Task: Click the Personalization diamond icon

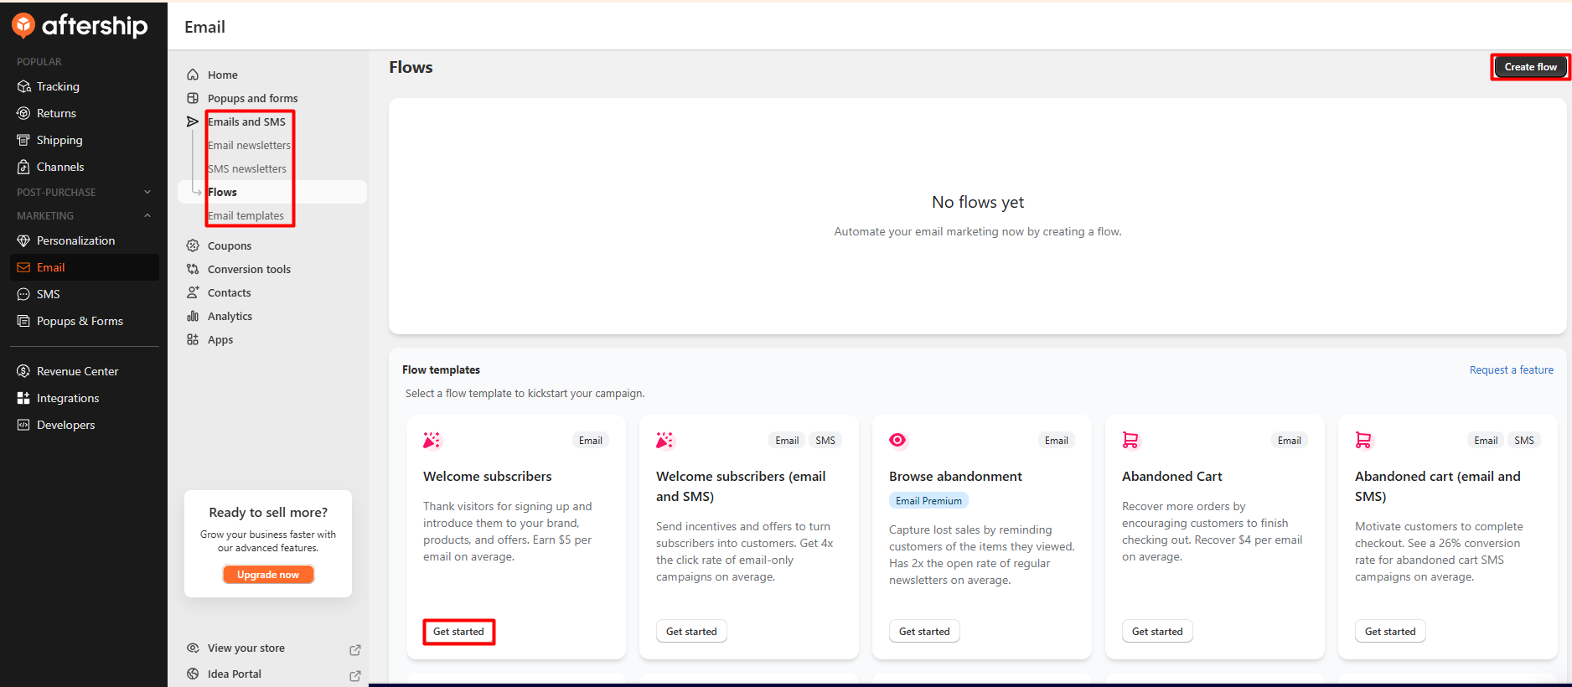Action: [23, 240]
